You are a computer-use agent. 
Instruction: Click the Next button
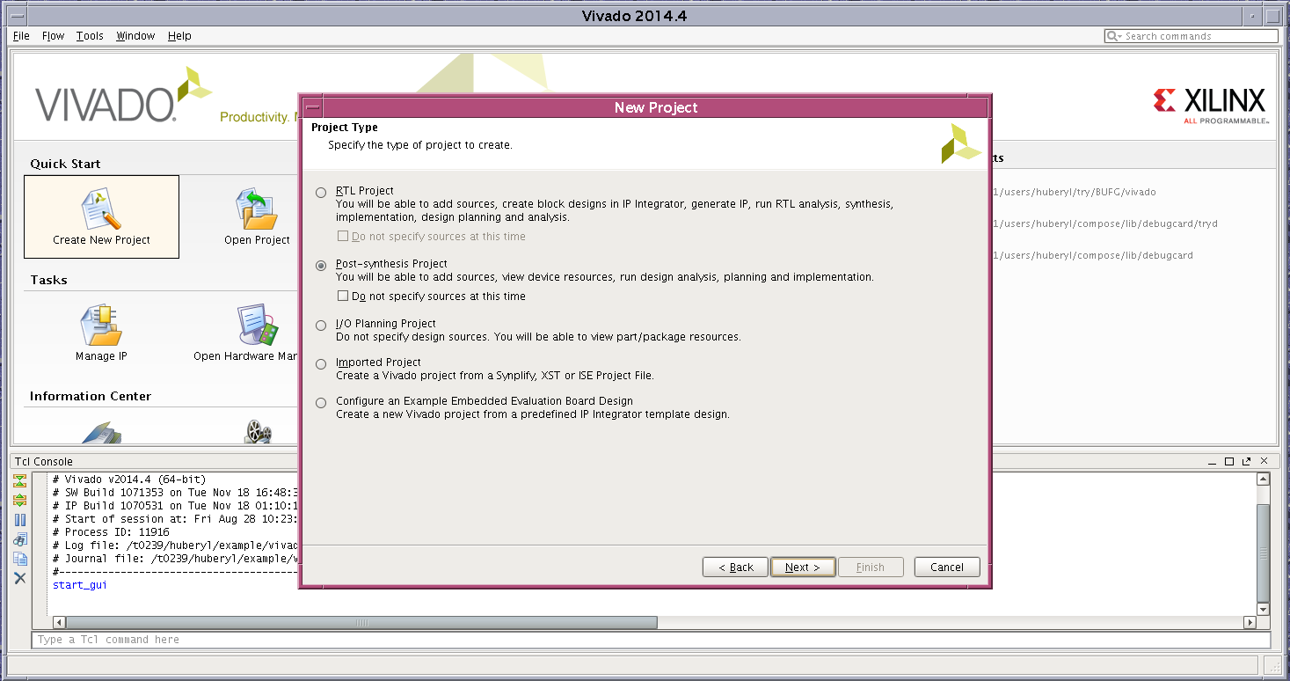(802, 567)
